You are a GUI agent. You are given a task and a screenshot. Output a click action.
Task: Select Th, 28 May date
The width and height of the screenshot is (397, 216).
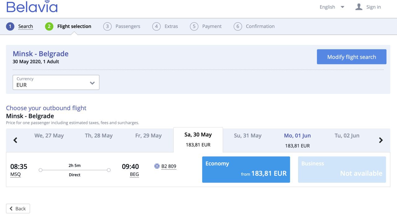[x=99, y=136]
